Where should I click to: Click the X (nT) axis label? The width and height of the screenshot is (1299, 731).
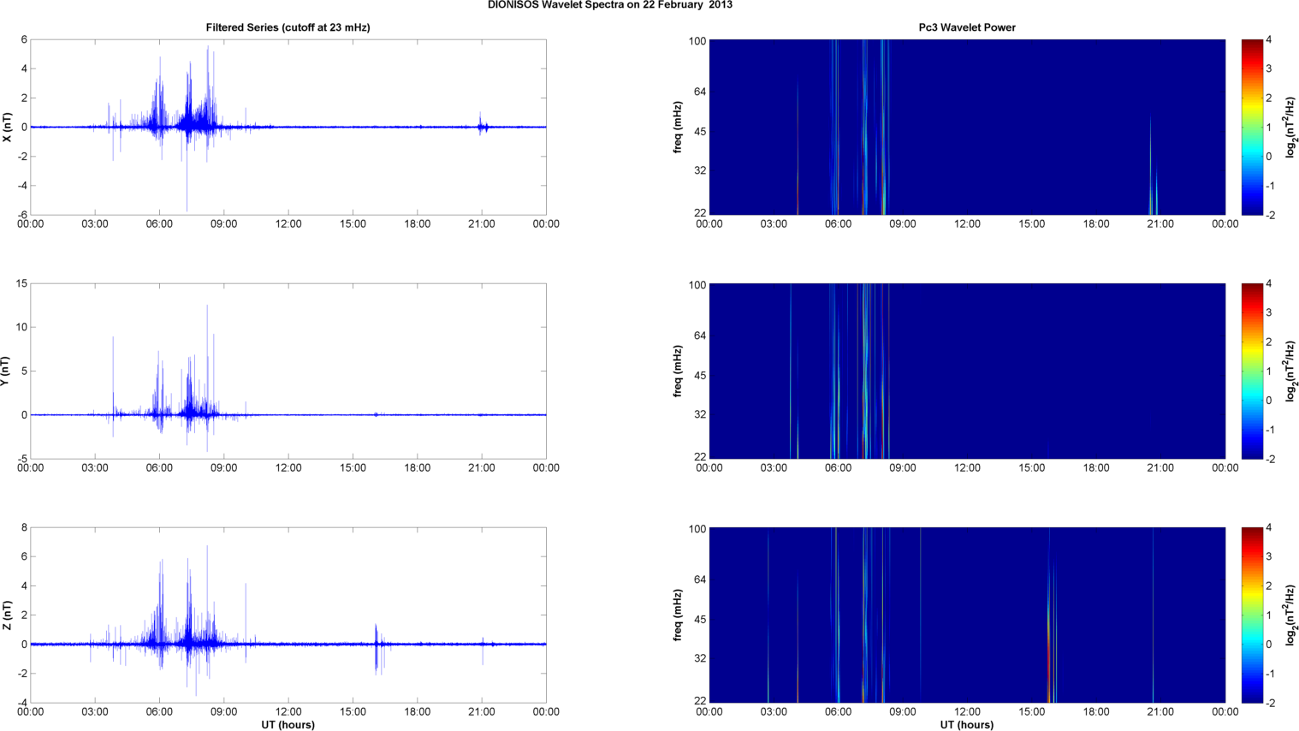(x=7, y=128)
